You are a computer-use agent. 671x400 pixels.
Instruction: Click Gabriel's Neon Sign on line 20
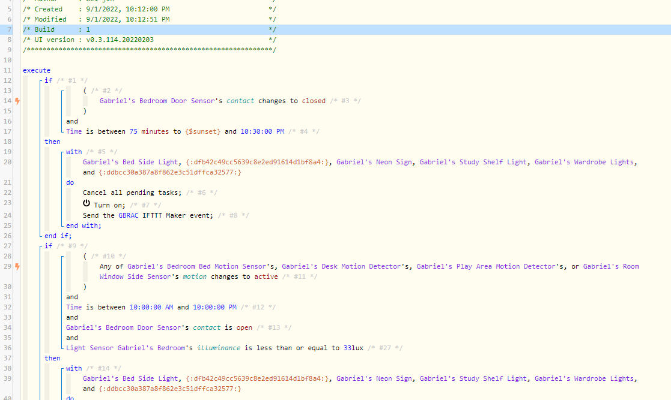tap(374, 163)
